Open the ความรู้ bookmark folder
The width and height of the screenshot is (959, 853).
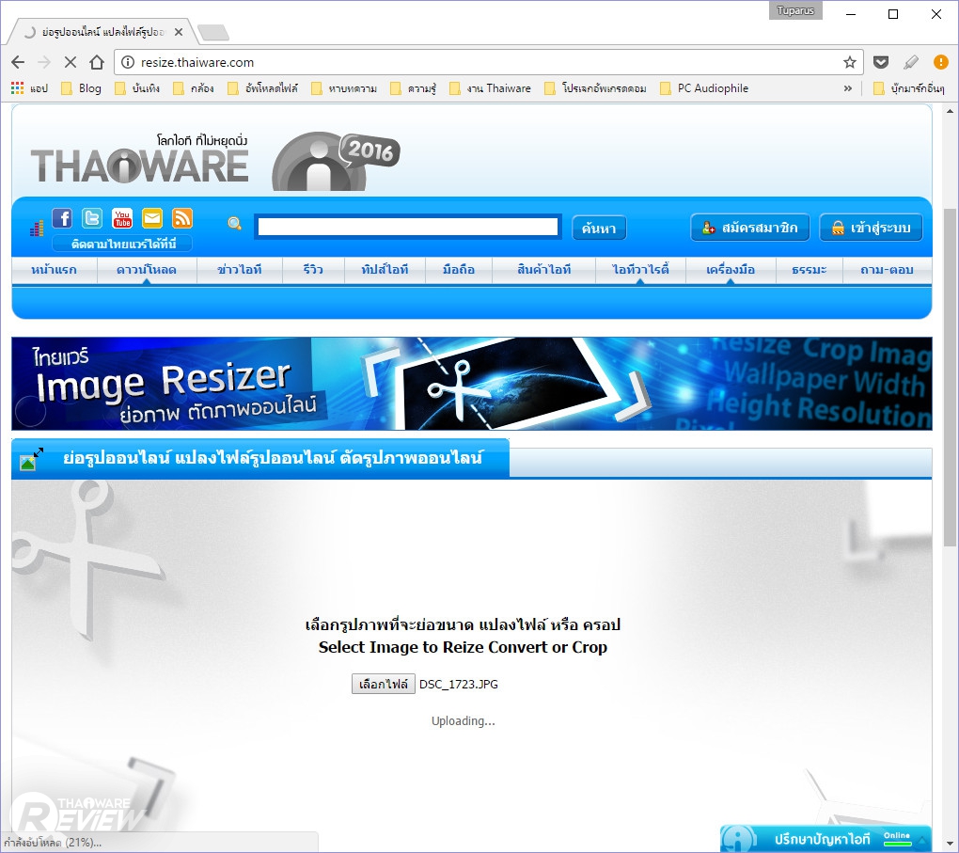pos(414,88)
